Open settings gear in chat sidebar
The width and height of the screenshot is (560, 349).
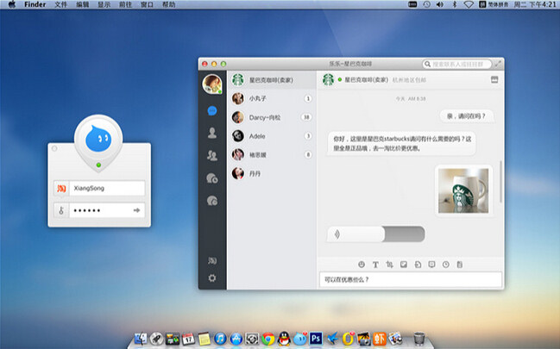coord(212,277)
